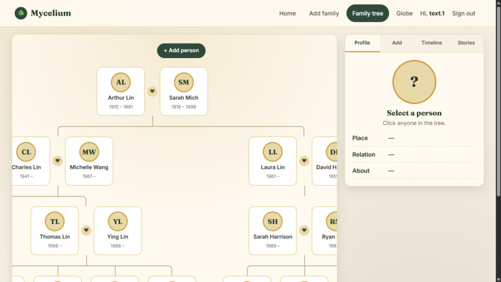Click the 1918 – 1999 dates text
This screenshot has height=282, width=501.
point(183,107)
